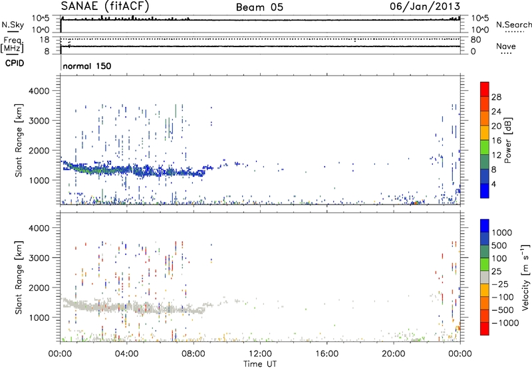The image size is (532, 368).
Task: Pick the light green power colorbar segment
Action: click(x=485, y=147)
